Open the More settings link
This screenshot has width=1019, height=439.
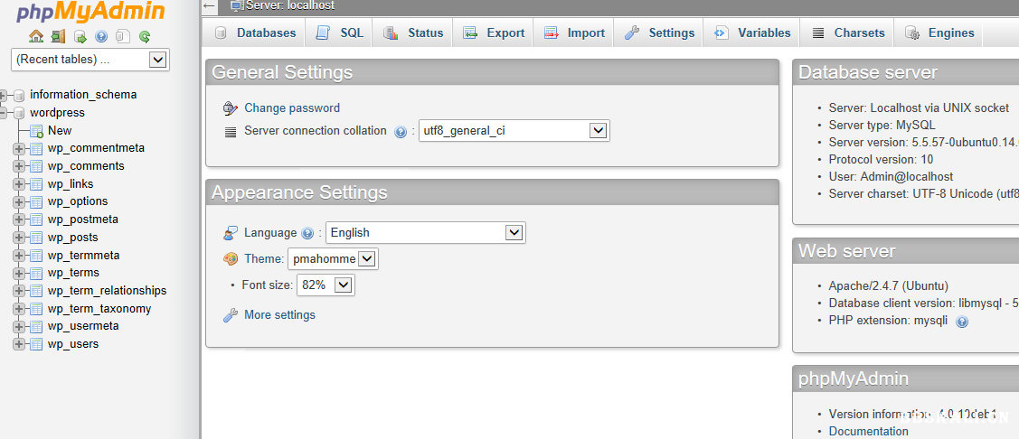pyautogui.click(x=279, y=315)
